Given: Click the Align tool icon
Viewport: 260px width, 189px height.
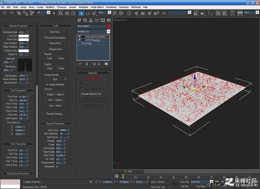Looking at the screenshot, I should click(203, 13).
